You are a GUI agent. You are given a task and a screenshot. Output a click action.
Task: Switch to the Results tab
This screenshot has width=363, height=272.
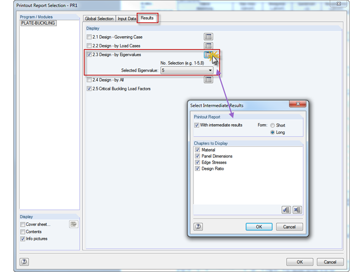(147, 18)
